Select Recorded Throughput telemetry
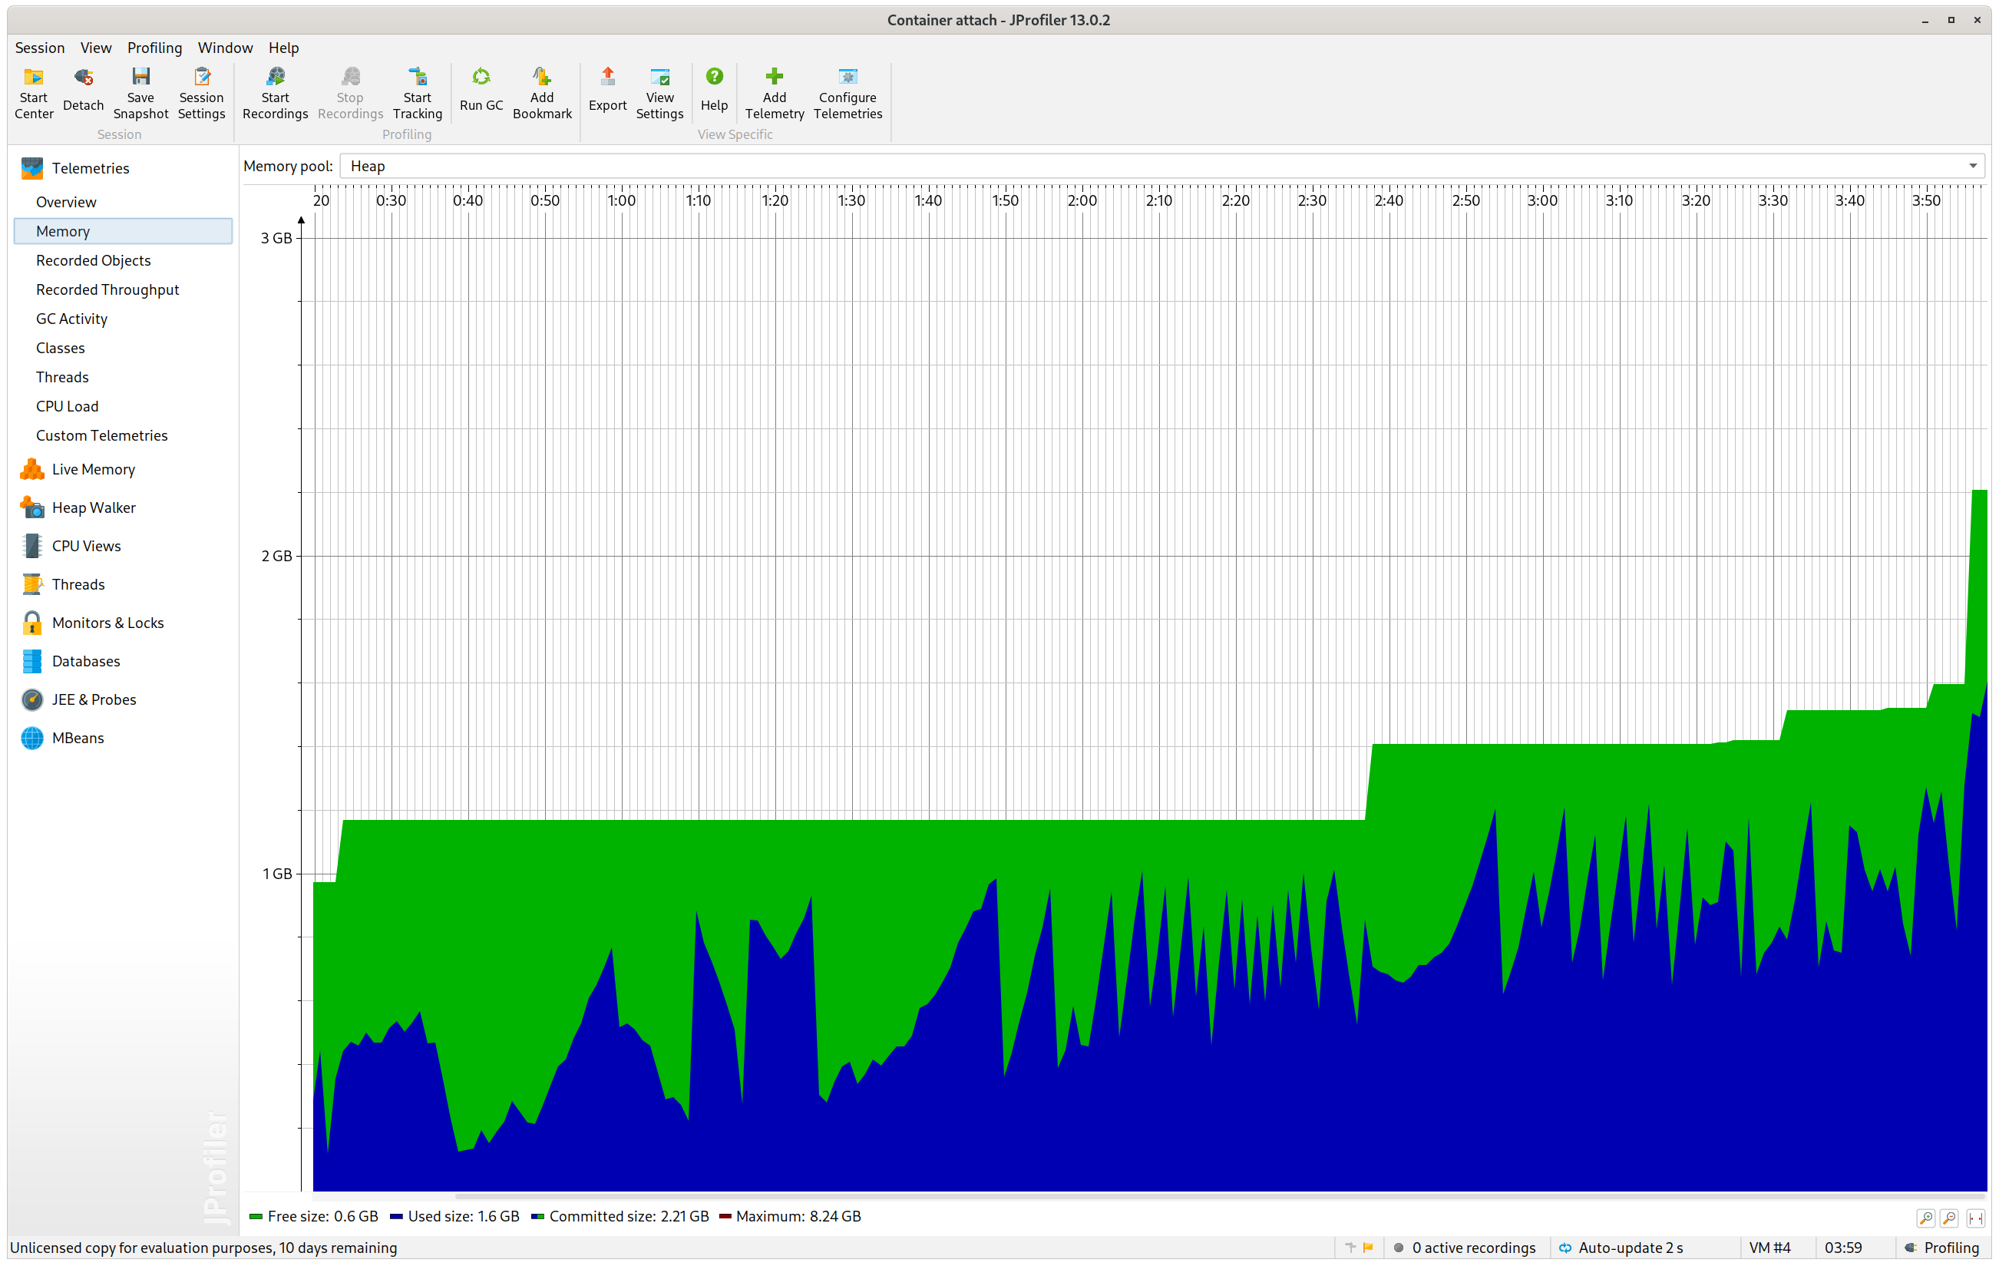Screen dimensions: 1999x1266 pyautogui.click(x=107, y=289)
